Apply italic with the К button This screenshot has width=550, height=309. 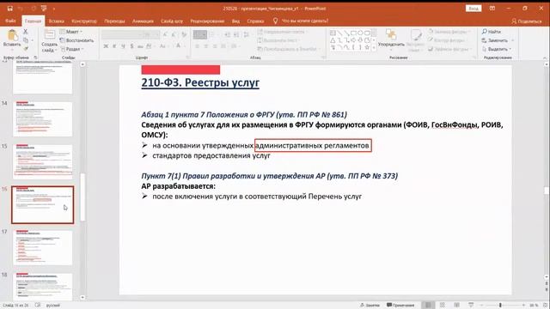point(114,46)
